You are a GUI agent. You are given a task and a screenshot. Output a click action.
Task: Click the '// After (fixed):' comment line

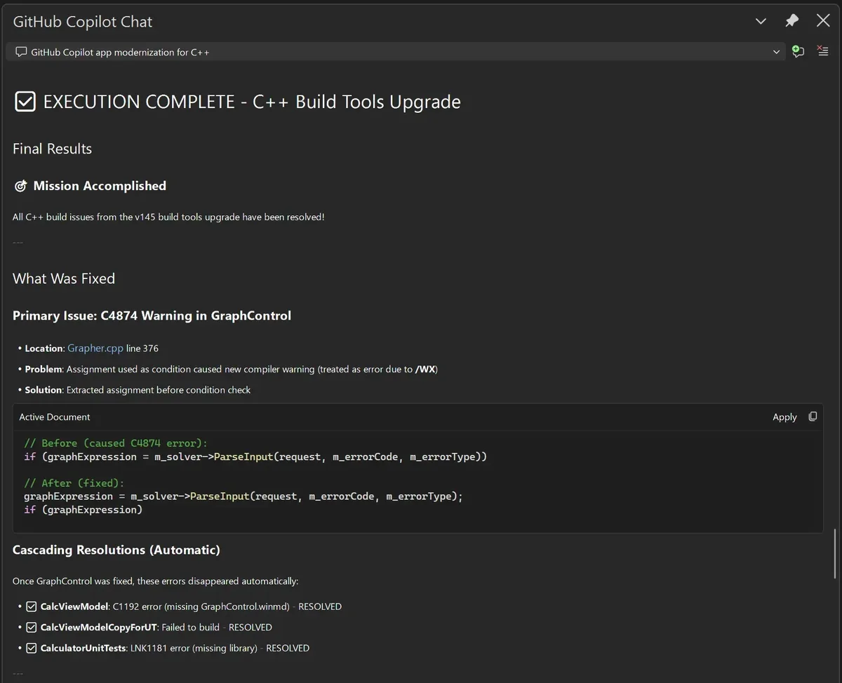74,483
